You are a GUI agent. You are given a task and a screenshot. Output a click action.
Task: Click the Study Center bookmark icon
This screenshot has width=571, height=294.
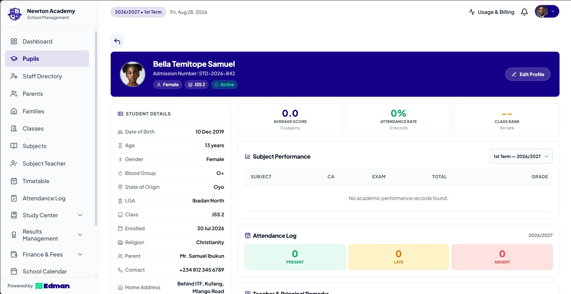14,215
